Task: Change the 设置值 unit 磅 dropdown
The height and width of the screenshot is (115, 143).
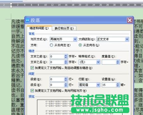Action: pyautogui.click(x=123, y=85)
